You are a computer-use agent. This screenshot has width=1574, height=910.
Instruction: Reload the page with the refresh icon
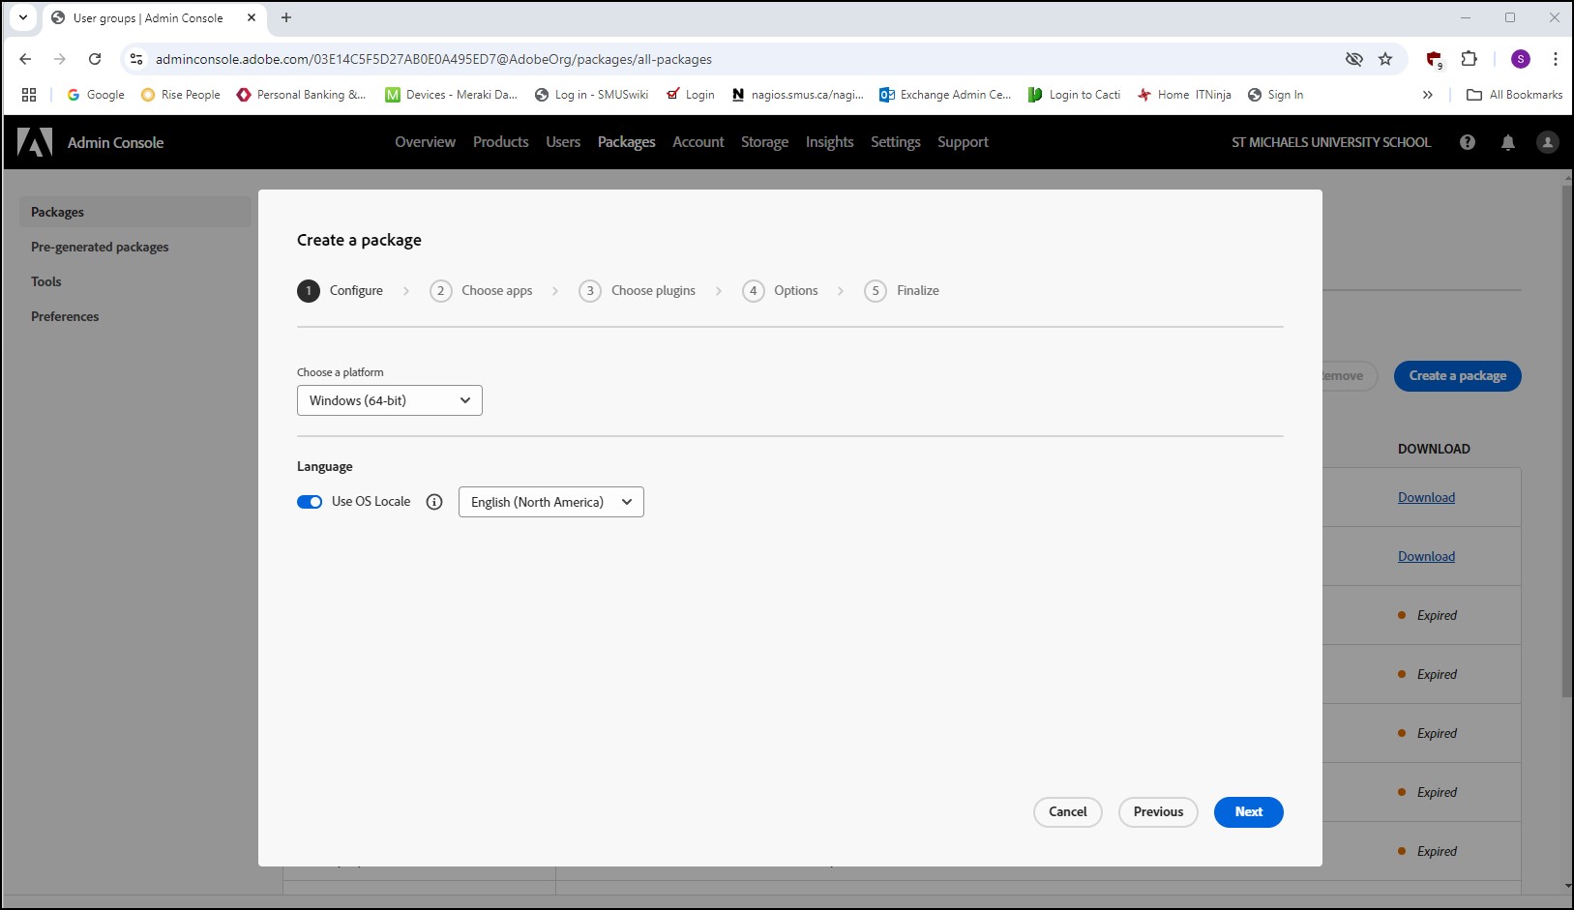95,59
